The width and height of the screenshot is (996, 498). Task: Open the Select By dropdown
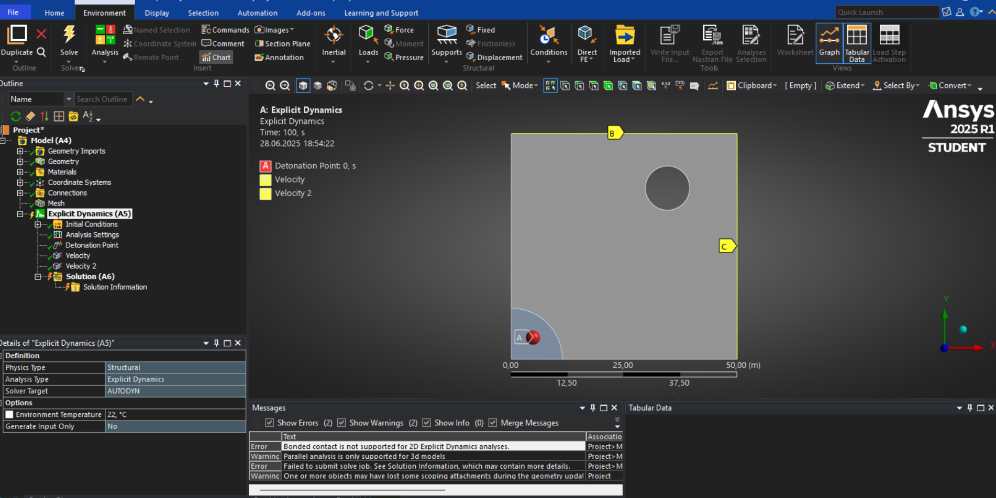pyautogui.click(x=896, y=85)
